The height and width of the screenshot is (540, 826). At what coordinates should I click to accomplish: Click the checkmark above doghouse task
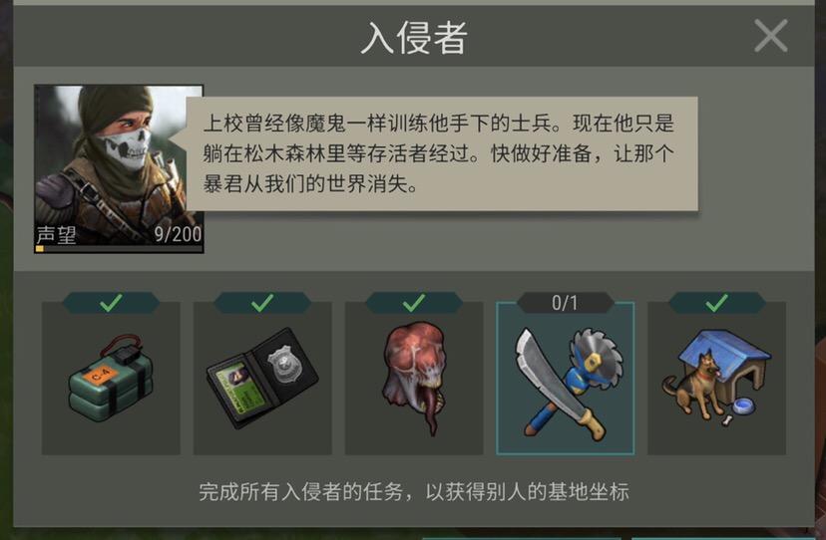(x=717, y=303)
